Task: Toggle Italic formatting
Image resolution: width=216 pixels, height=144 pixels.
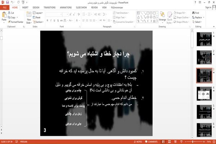Action: point(51,21)
